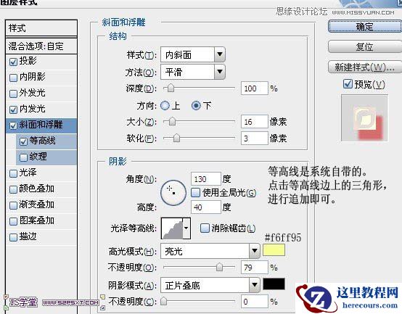Open gloss contour picker arrow
Viewport: 402px width, 314px height.
(x=186, y=228)
